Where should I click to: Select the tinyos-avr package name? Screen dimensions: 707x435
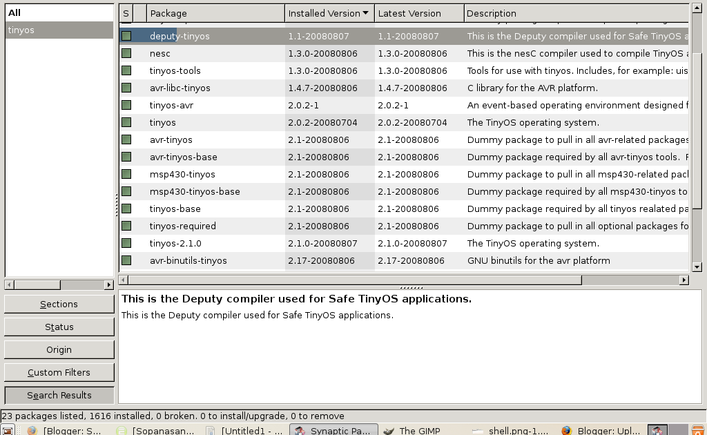pyautogui.click(x=171, y=105)
